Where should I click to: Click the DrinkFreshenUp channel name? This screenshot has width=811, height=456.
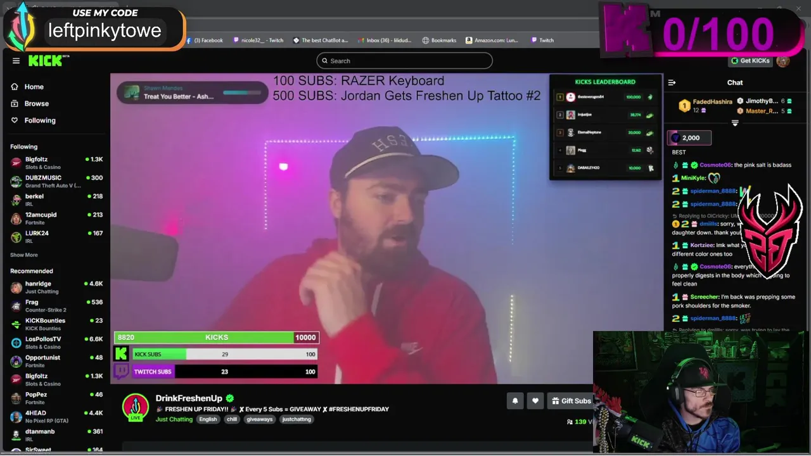[189, 398]
